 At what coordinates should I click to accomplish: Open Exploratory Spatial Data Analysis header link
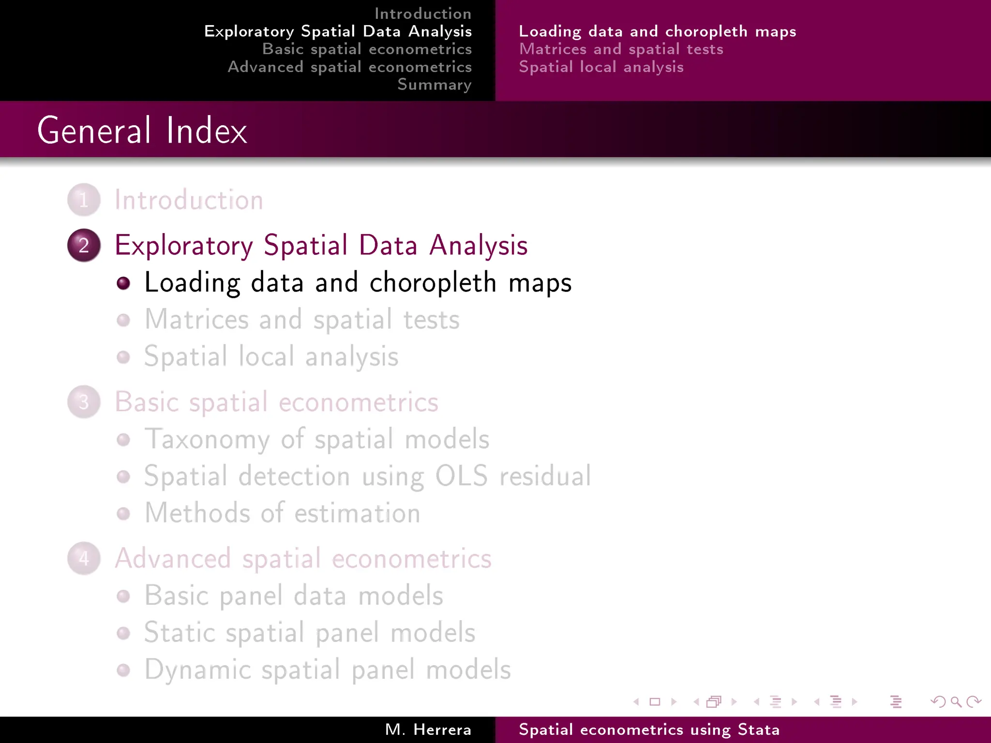(x=338, y=31)
